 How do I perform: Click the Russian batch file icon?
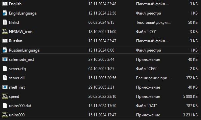click(5, 41)
